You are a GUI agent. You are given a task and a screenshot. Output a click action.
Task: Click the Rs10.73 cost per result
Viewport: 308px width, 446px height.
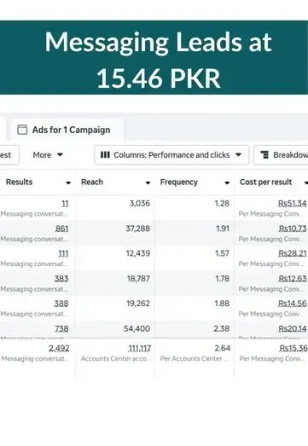(293, 229)
